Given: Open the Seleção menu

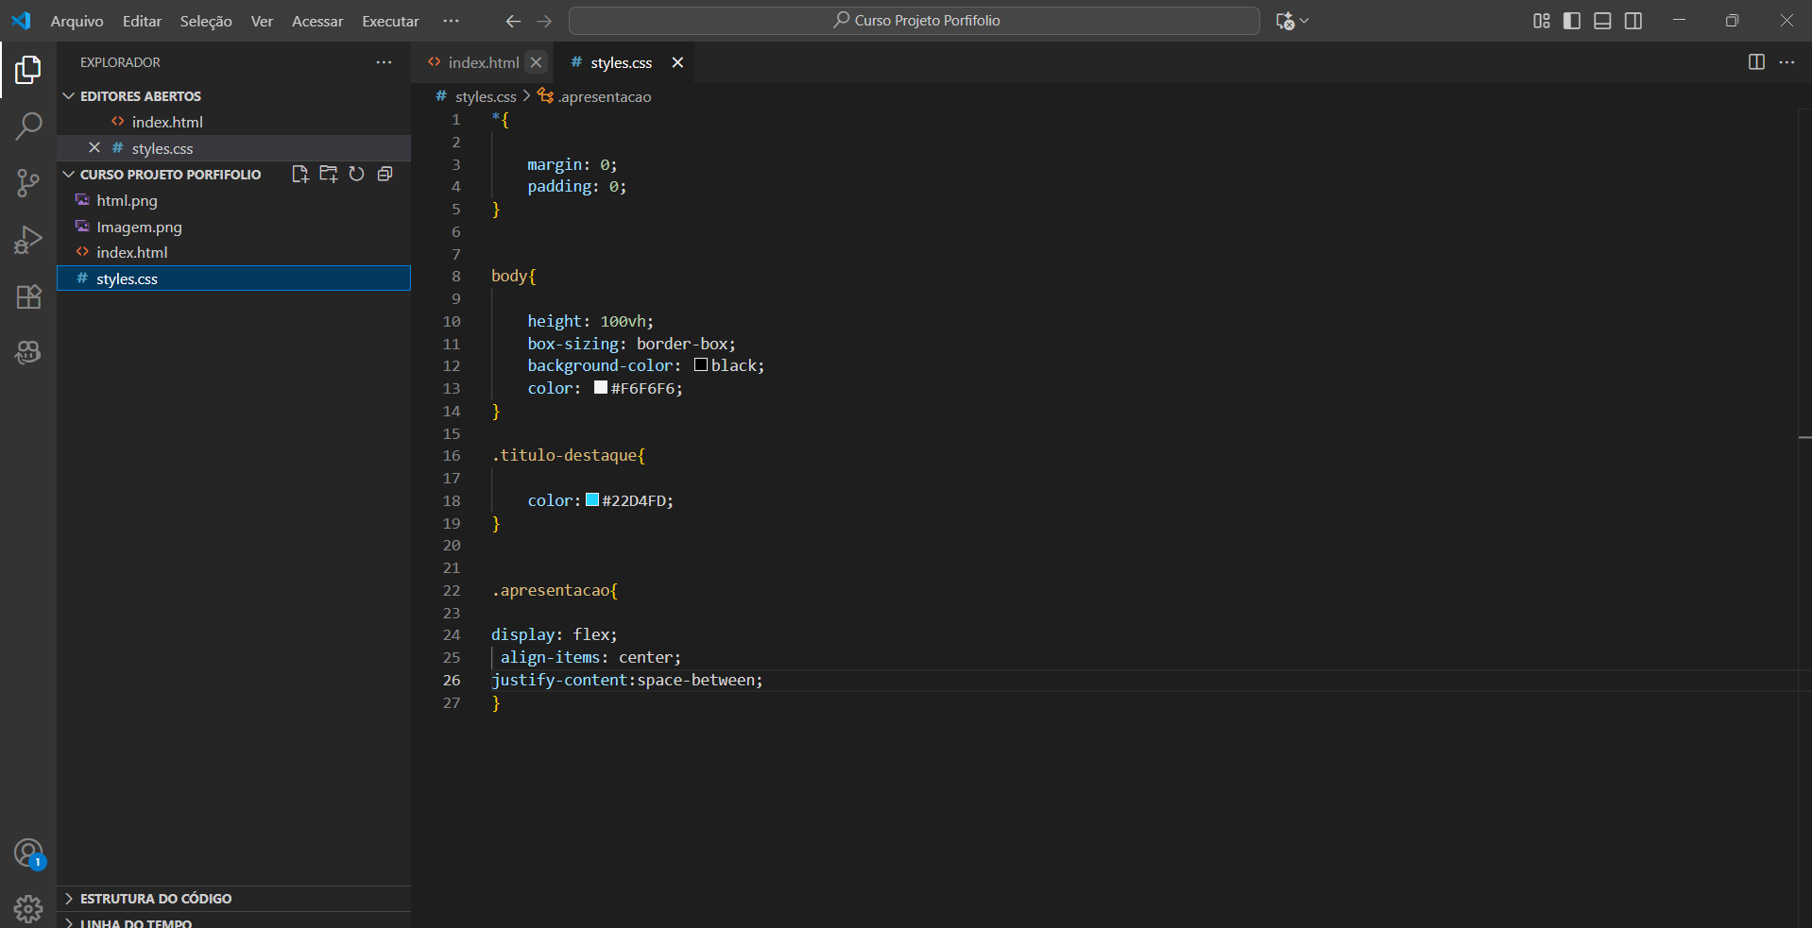Looking at the screenshot, I should pos(206,21).
